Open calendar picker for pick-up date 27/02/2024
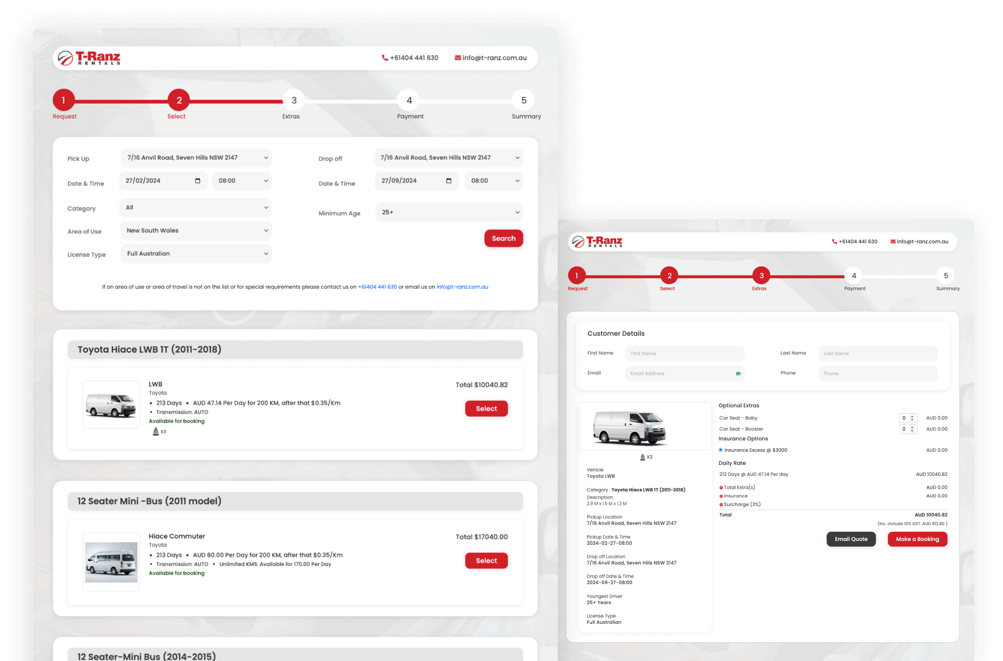1003x661 pixels. 197,181
